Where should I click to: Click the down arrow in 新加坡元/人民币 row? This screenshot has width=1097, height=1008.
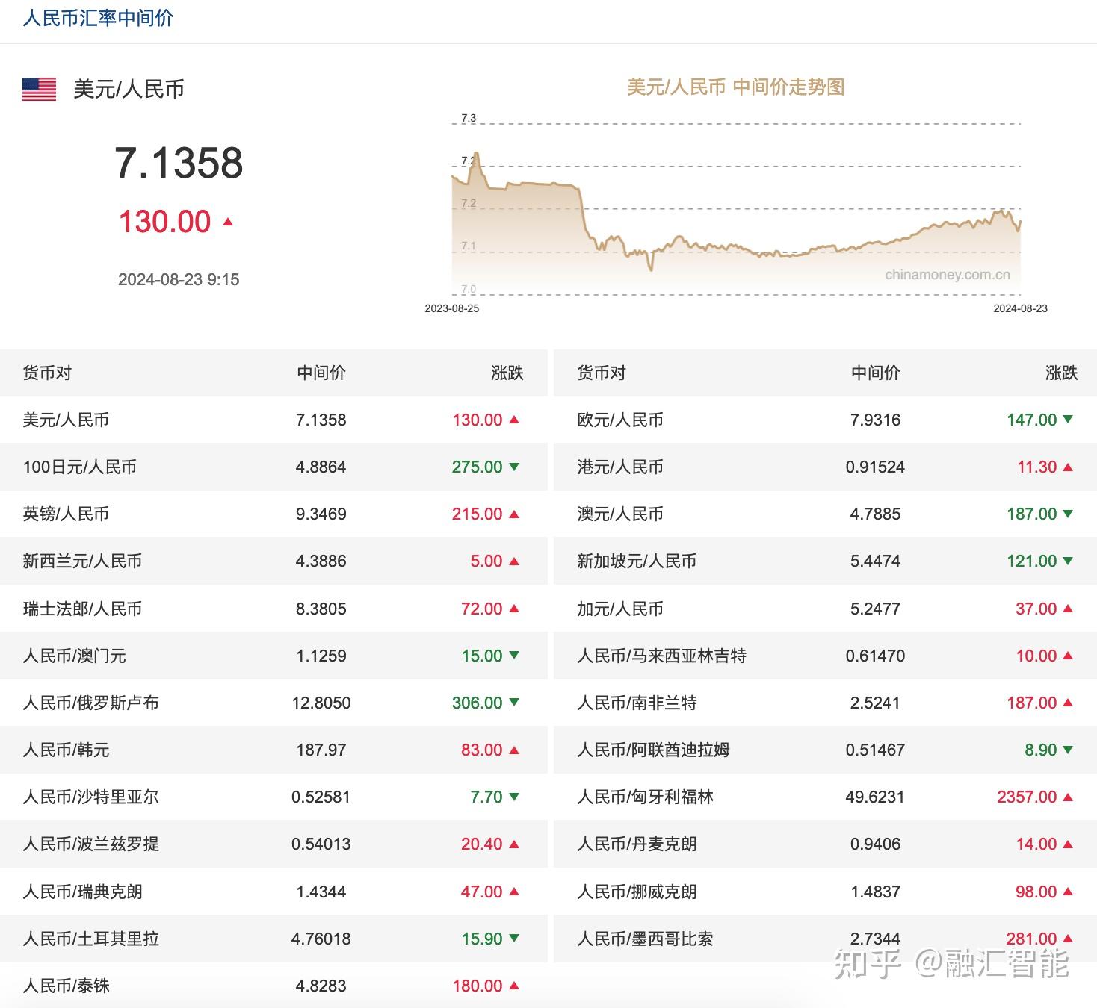tap(1068, 561)
